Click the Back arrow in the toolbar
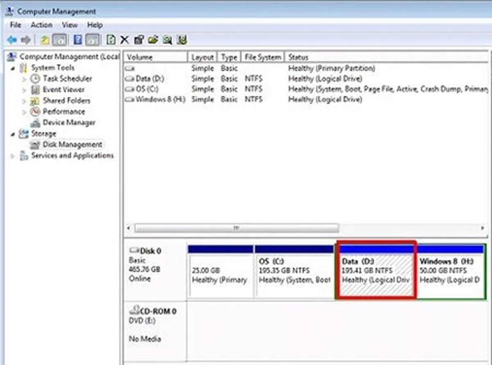Viewport: 492px width, 365px height. [12, 40]
